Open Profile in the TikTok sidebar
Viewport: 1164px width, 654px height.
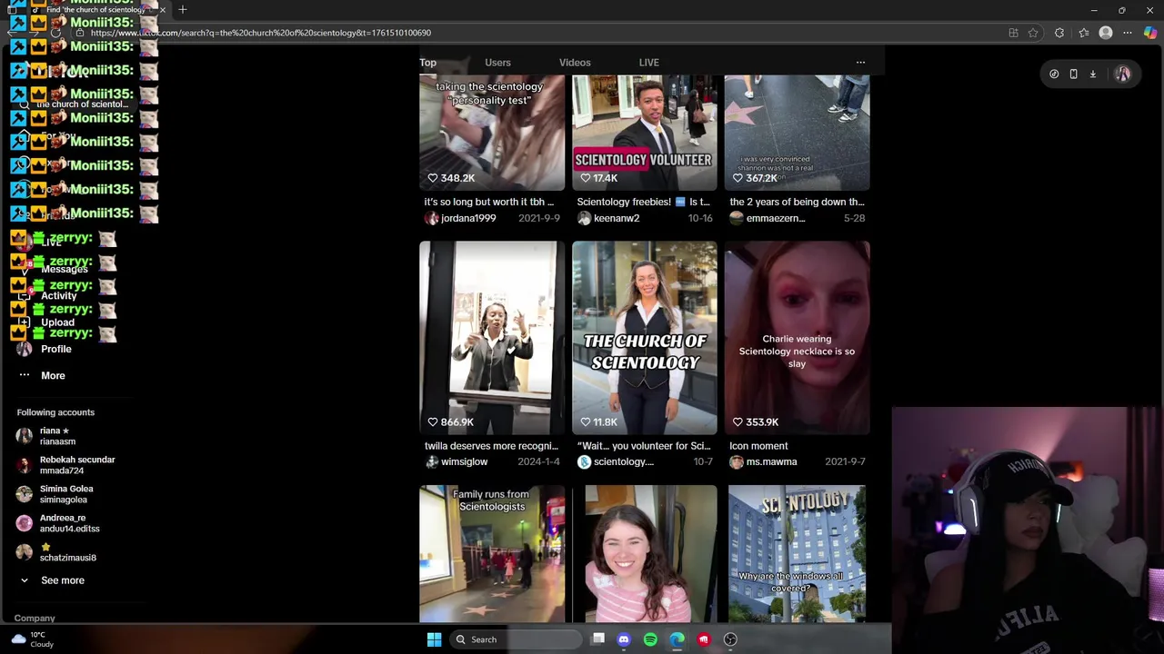(55, 349)
